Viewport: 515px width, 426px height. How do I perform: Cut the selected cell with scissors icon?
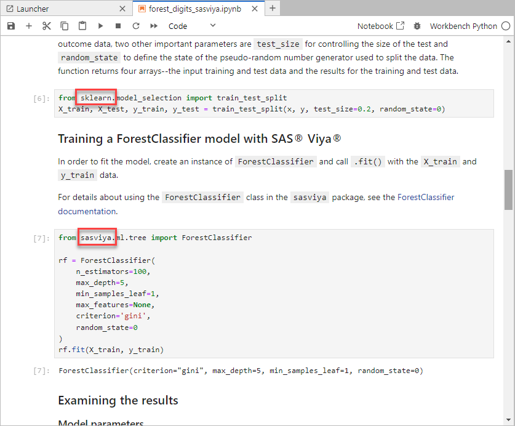(x=47, y=26)
